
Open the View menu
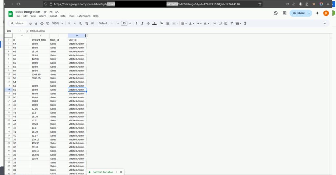click(33, 16)
